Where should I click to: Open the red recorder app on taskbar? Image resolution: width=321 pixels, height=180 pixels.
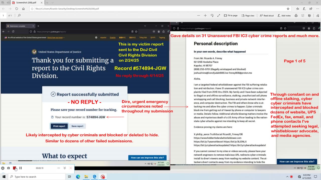point(103,177)
